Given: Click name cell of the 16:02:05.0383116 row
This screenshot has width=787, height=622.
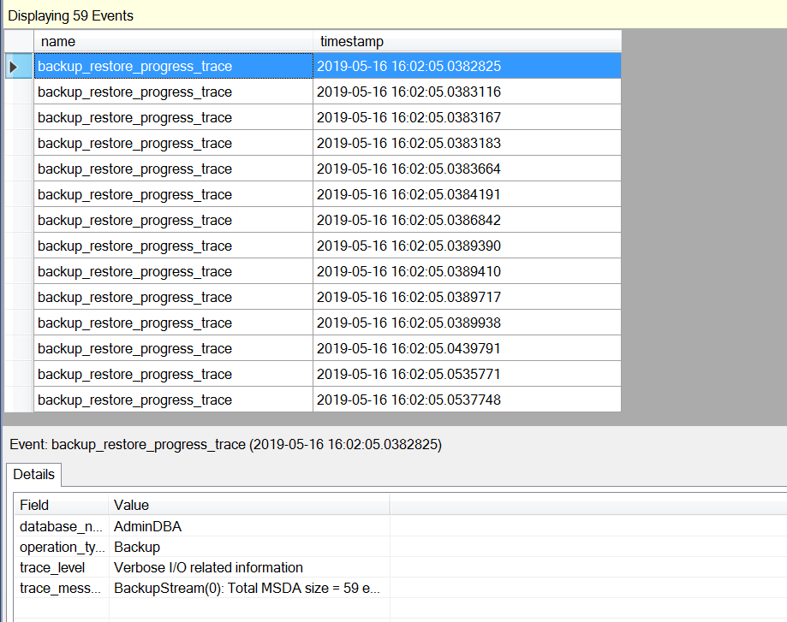Looking at the screenshot, I should [173, 92].
